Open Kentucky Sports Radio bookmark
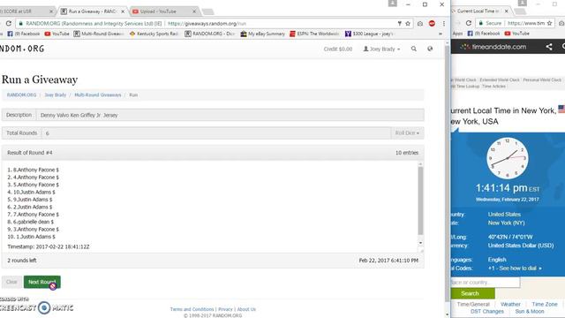565x318 pixels. [154, 34]
